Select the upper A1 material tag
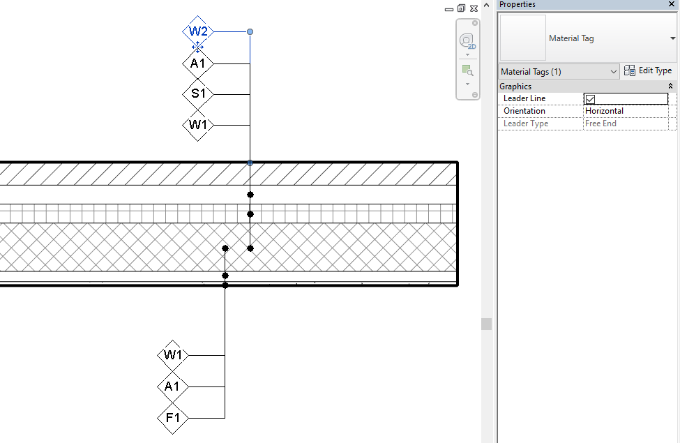Viewport: 680px width, 443px height. pyautogui.click(x=198, y=63)
